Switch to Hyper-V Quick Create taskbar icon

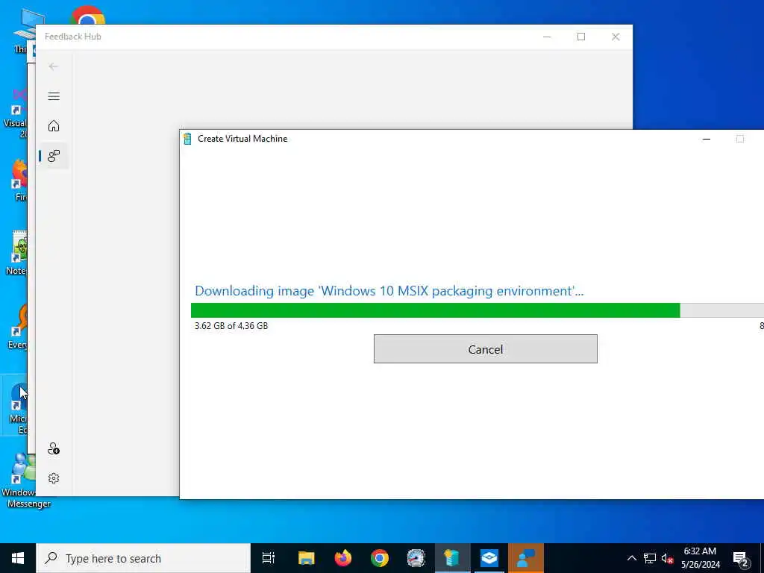pos(453,558)
